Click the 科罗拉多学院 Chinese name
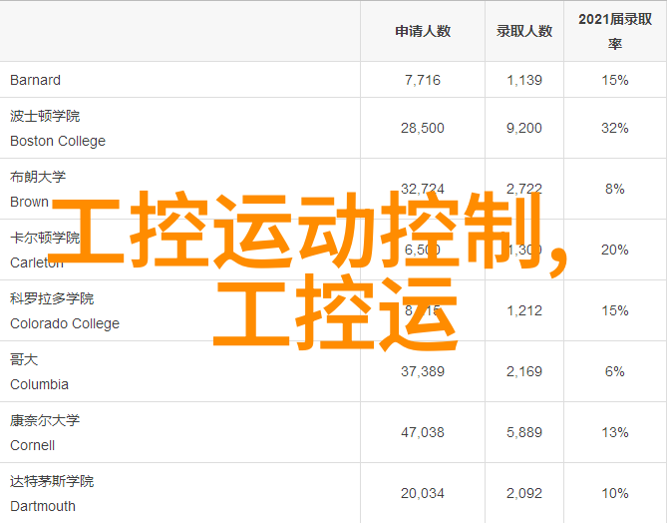This screenshot has height=523, width=668. coord(52,298)
